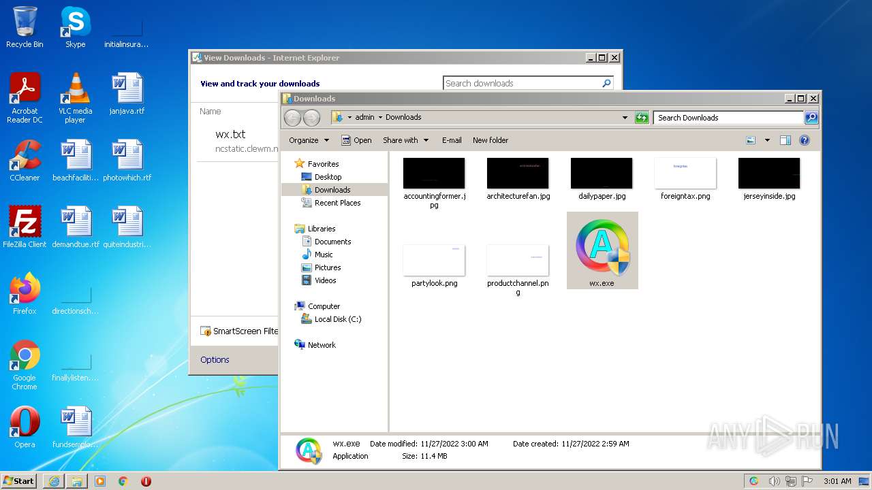Image resolution: width=872 pixels, height=490 pixels.
Task: Open janjava.rtf document icon
Action: [127, 94]
